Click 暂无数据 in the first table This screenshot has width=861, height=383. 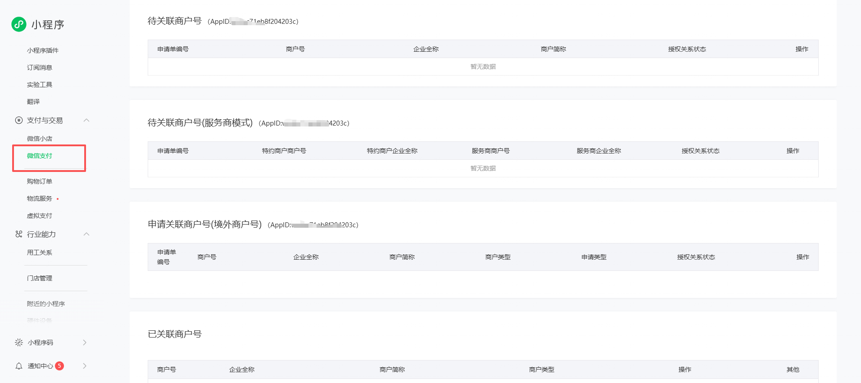483,67
